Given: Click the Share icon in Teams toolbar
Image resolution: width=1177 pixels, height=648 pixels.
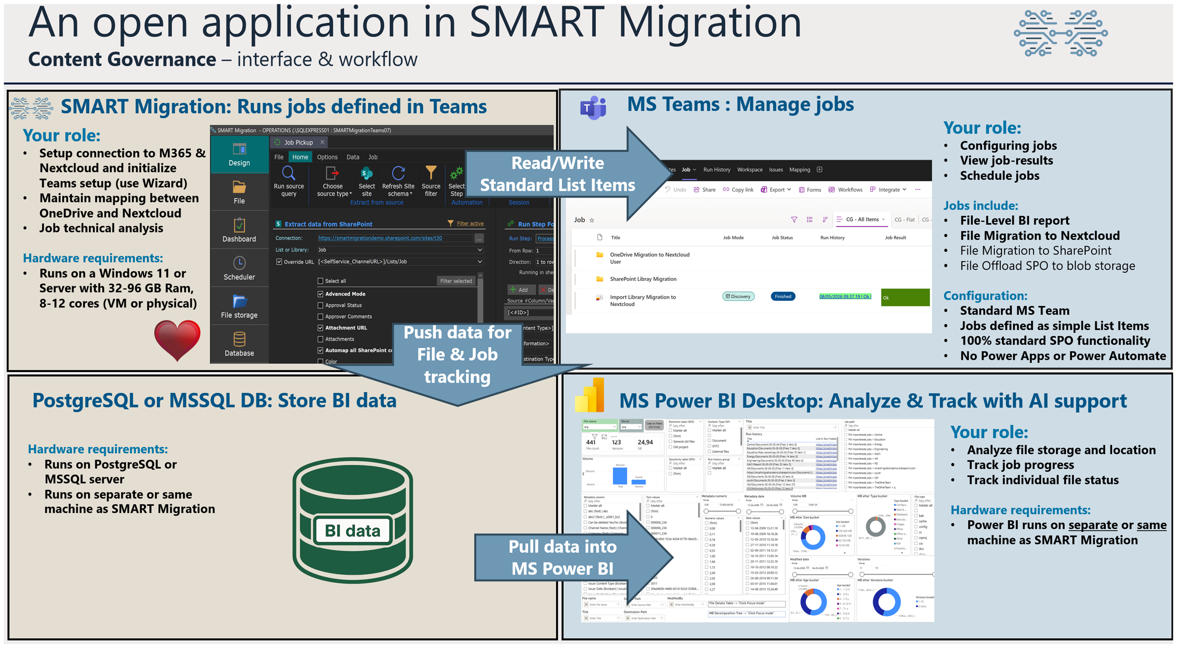Looking at the screenshot, I should pyautogui.click(x=697, y=189).
